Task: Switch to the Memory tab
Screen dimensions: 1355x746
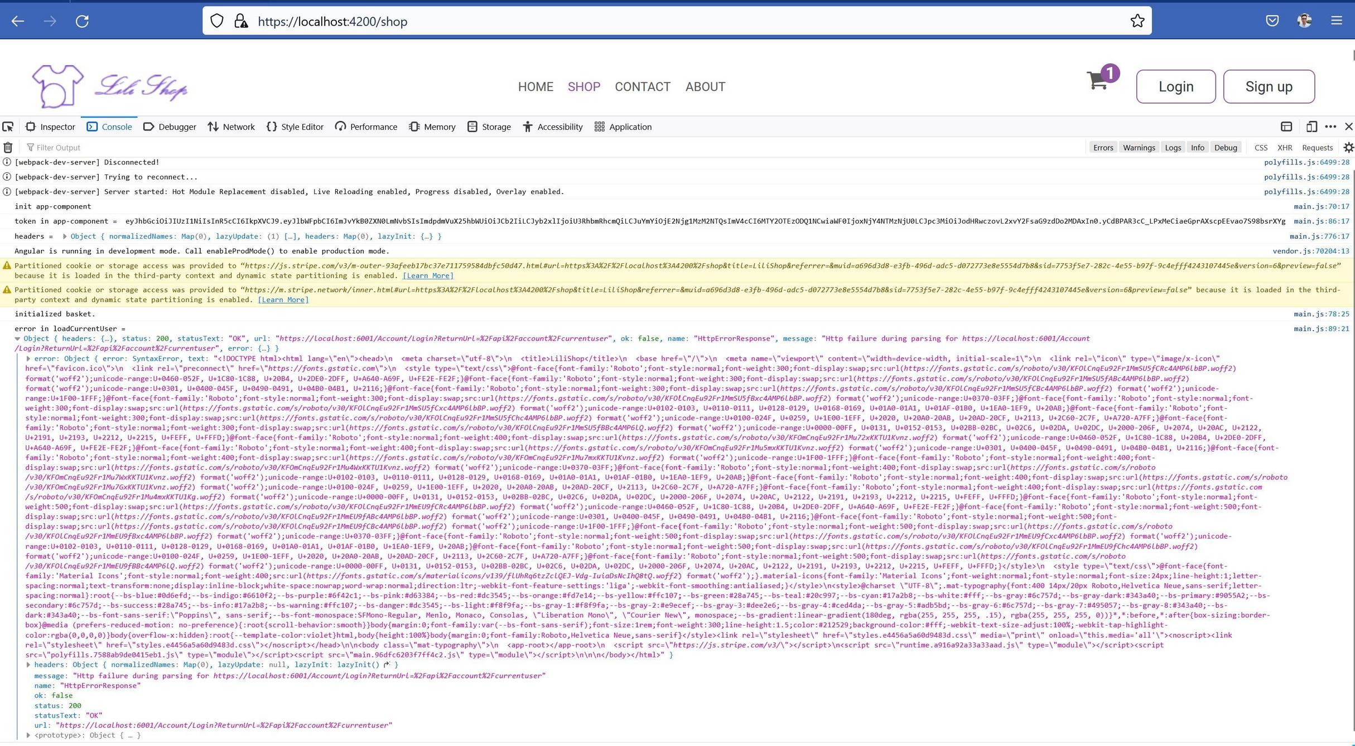Action: pyautogui.click(x=432, y=127)
